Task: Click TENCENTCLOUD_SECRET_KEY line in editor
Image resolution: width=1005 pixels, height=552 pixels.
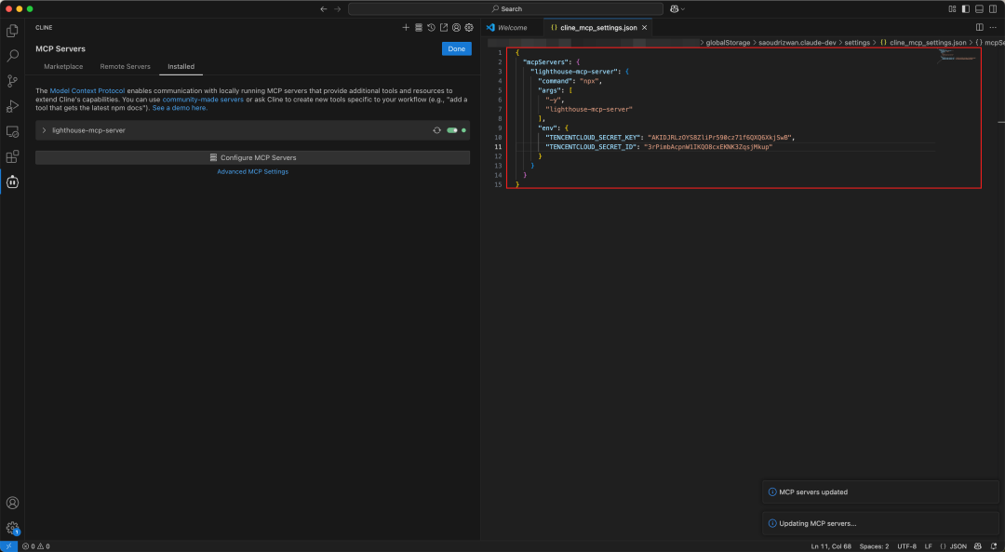Action: 670,138
